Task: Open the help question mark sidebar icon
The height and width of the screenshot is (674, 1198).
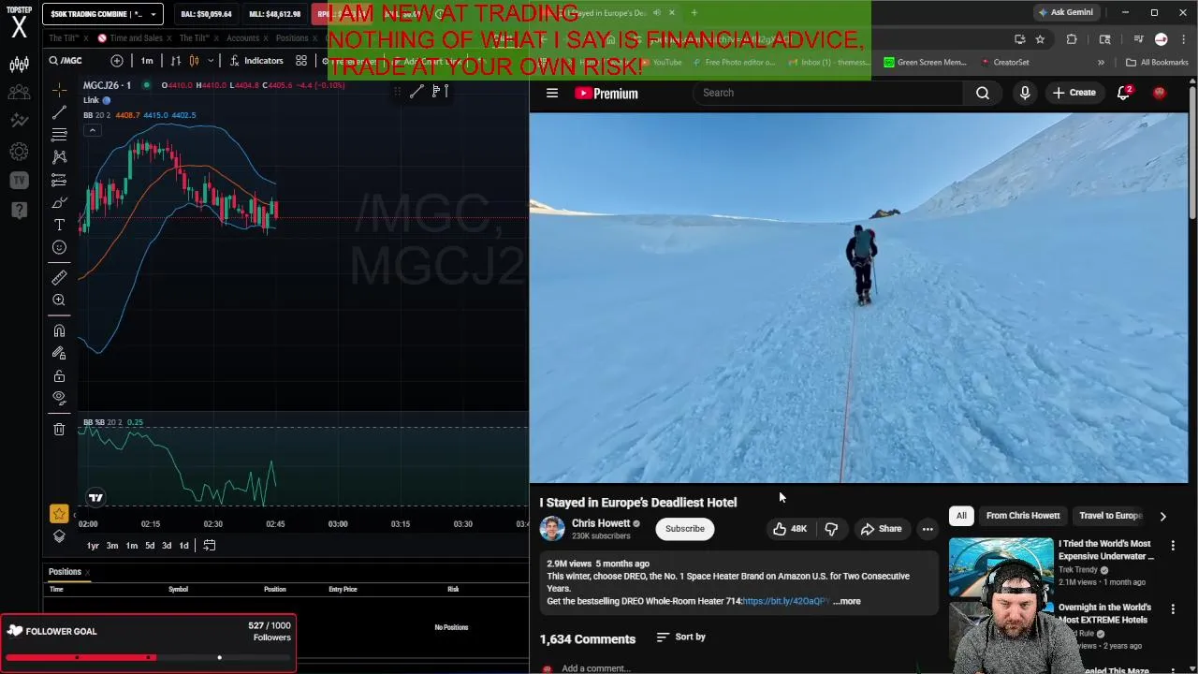Action: pyautogui.click(x=19, y=210)
